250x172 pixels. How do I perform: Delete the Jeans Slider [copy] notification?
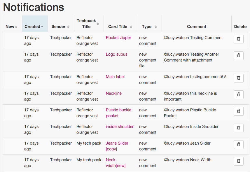[x=239, y=144]
